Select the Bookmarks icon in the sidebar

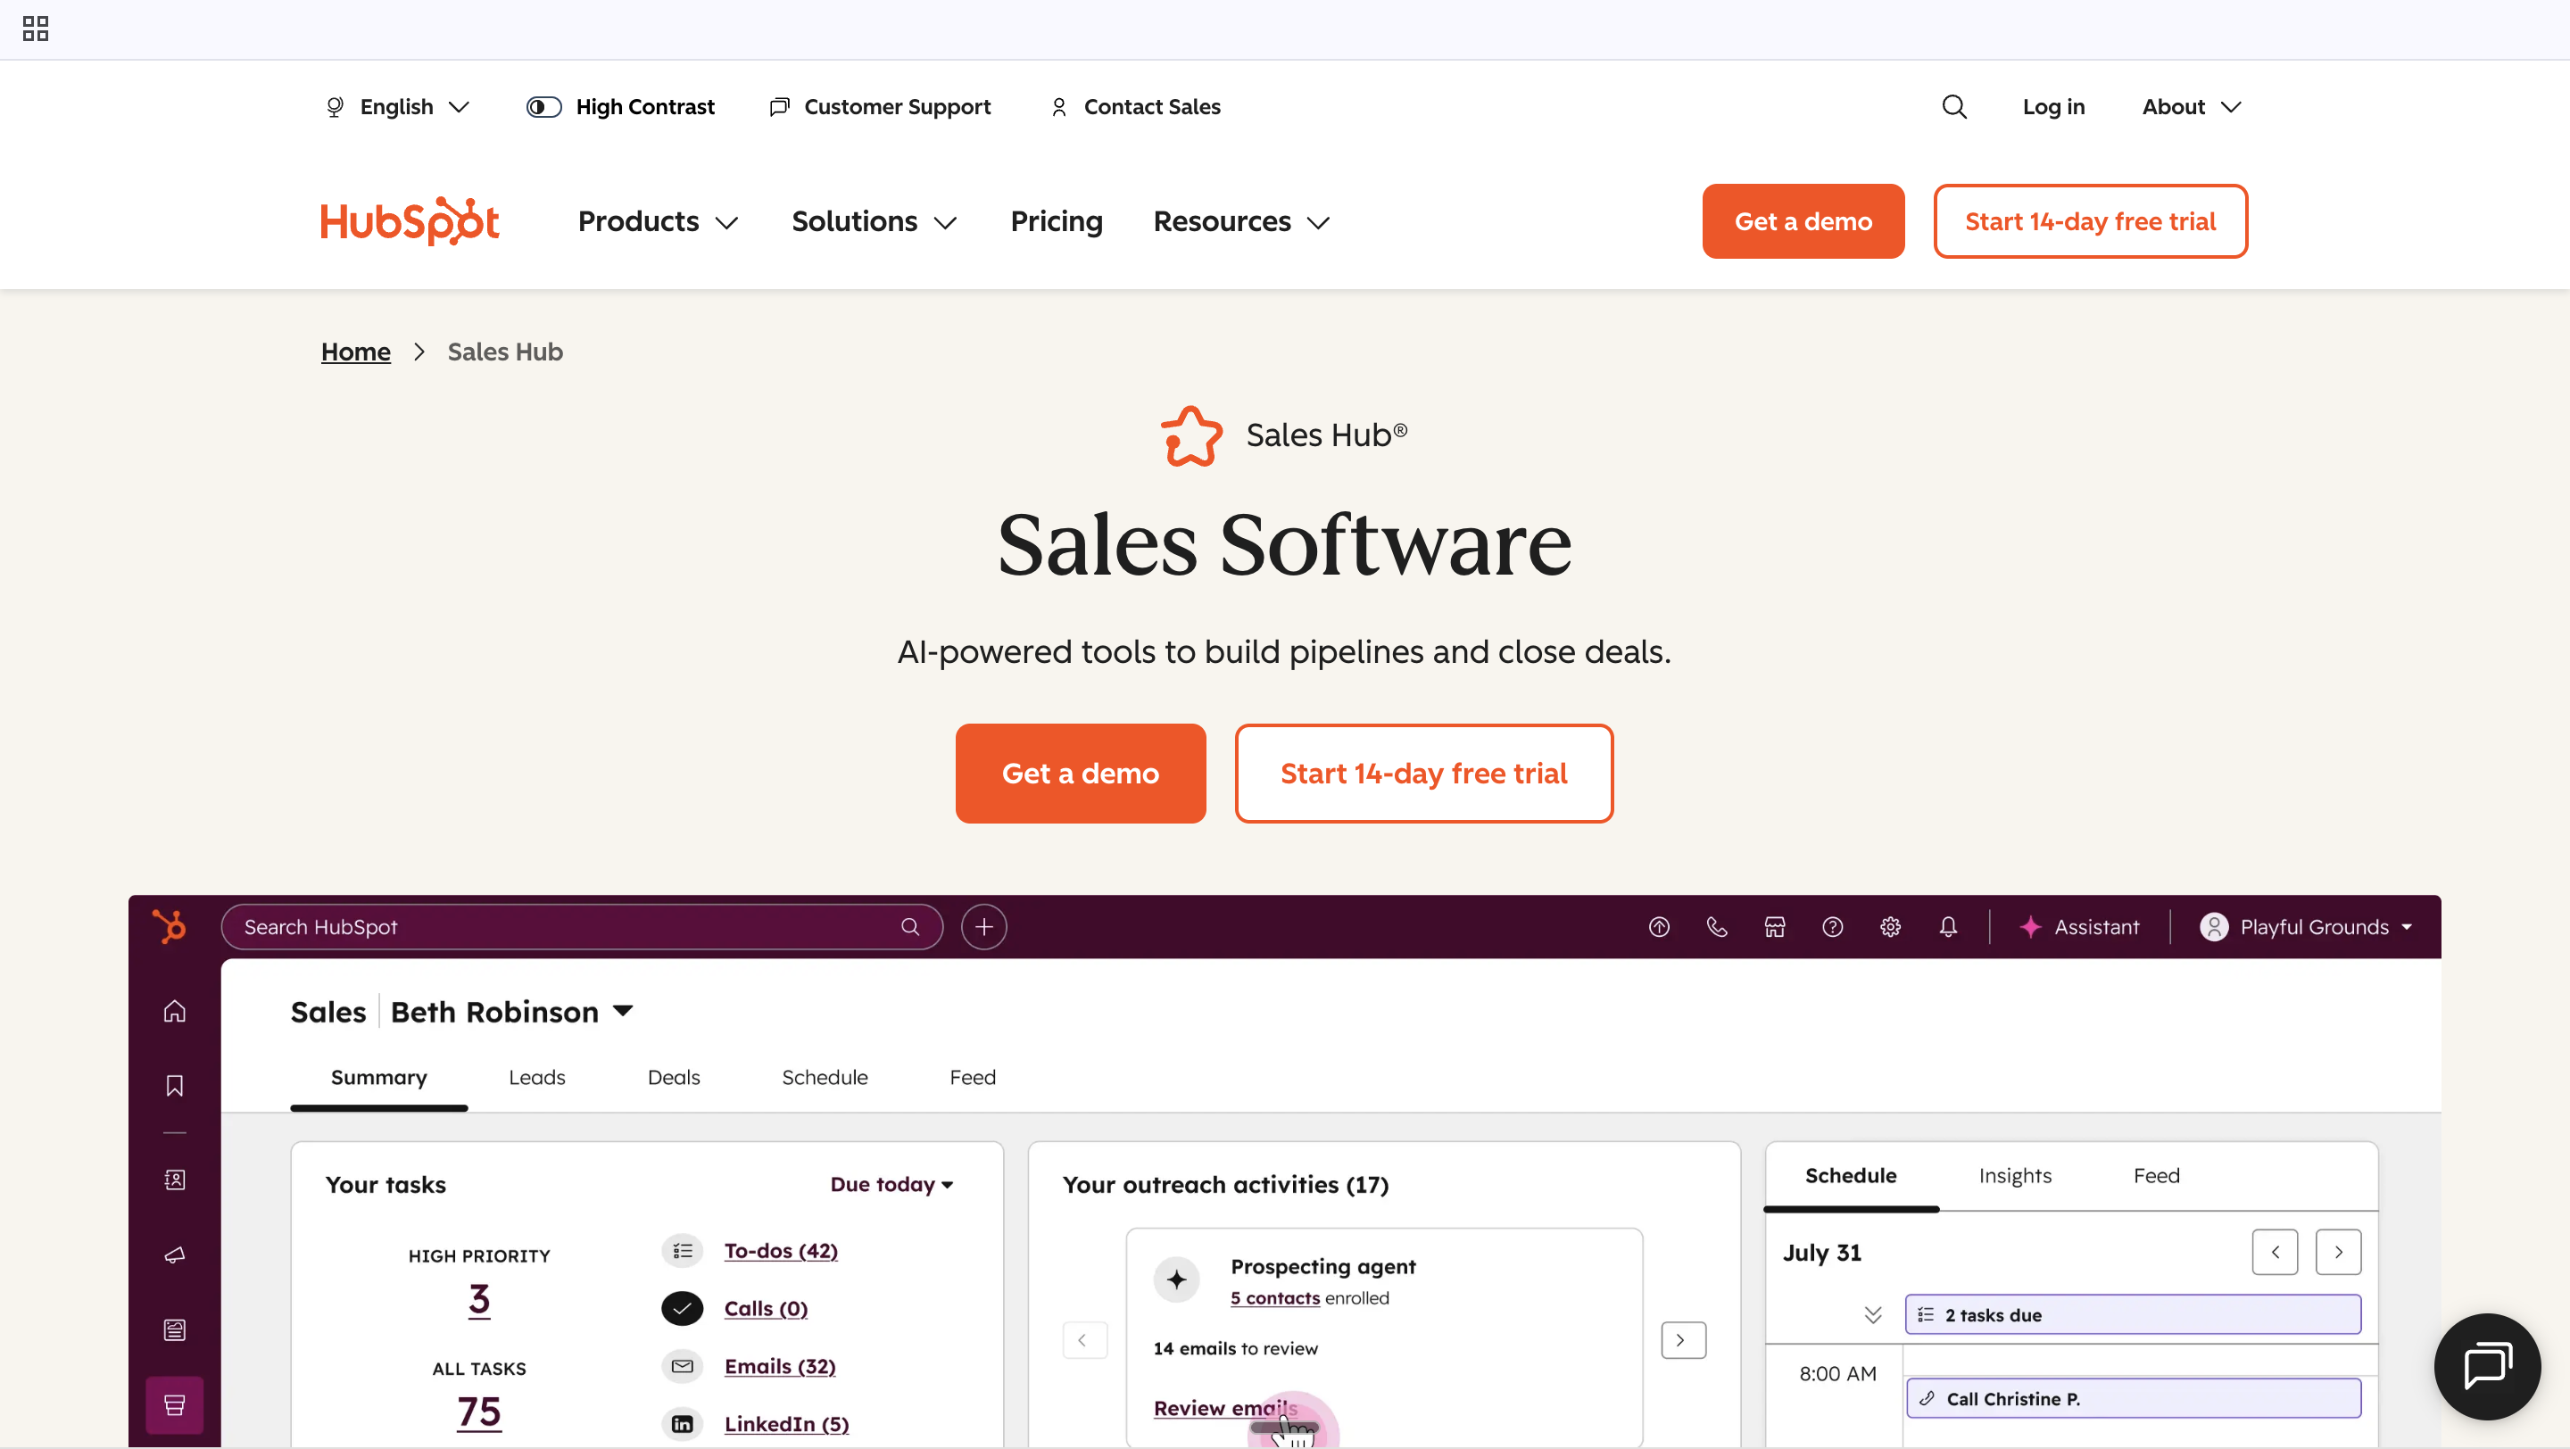(174, 1086)
